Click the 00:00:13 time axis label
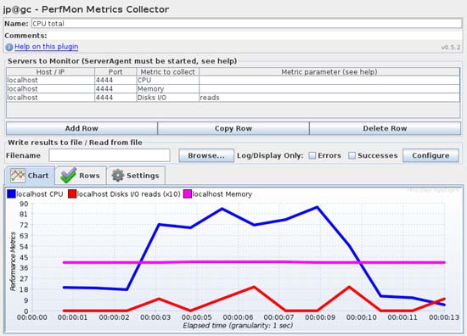Image resolution: width=467 pixels, height=336 pixels. 444,317
